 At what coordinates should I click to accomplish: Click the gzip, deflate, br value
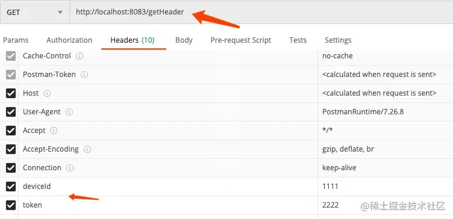[x=348, y=149]
